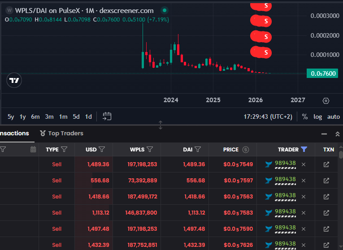Viewport: 343px width, 250px height.
Task: Open trader 989438 on the $0.0₅7563 row
Action: click(x=285, y=195)
